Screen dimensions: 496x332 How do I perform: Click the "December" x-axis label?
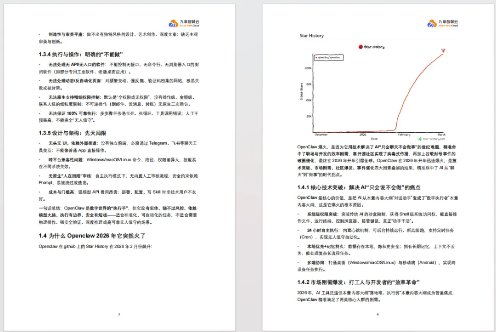[x=321, y=135]
